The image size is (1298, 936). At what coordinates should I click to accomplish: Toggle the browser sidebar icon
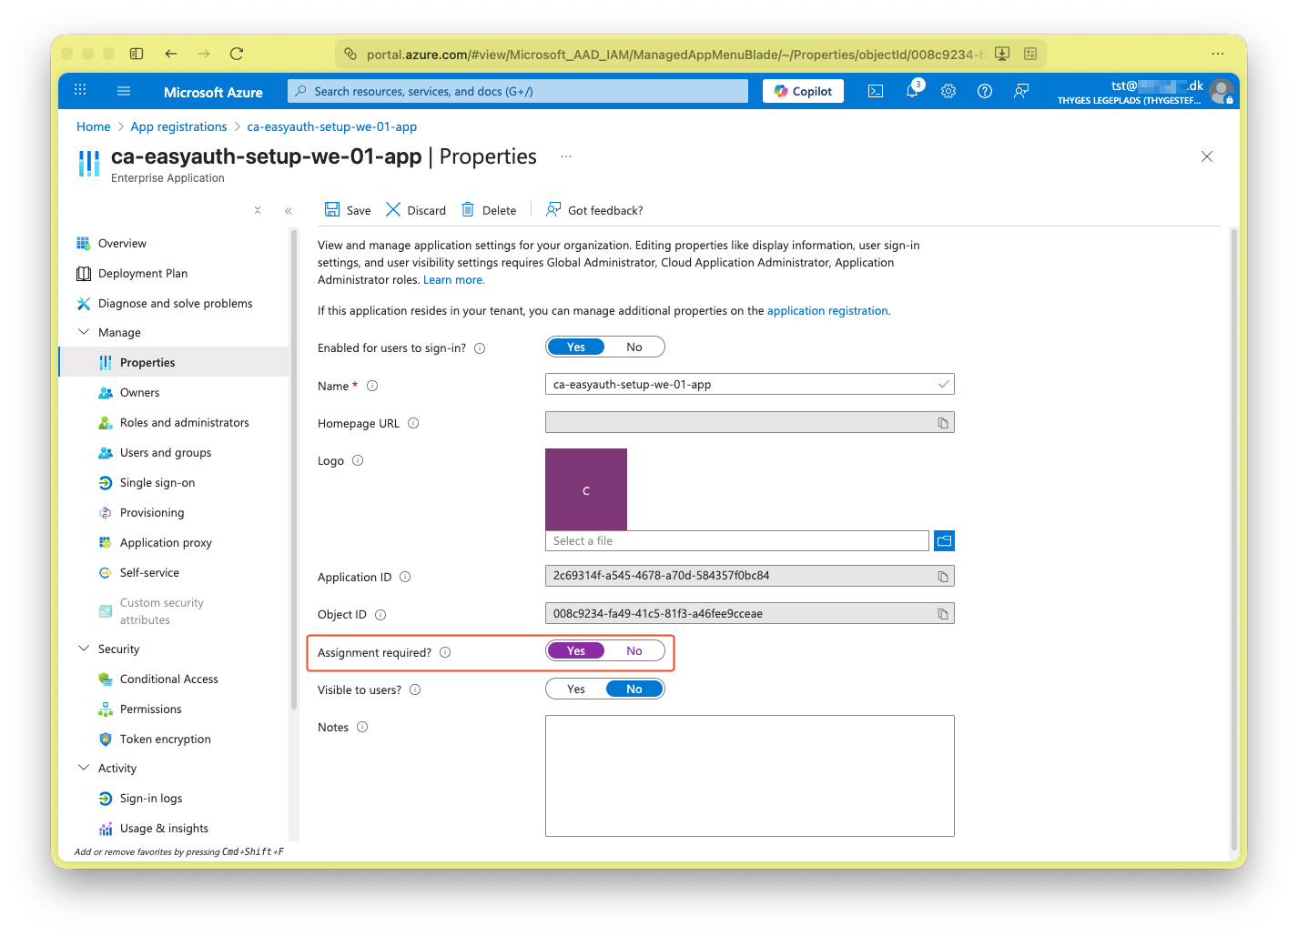click(137, 54)
